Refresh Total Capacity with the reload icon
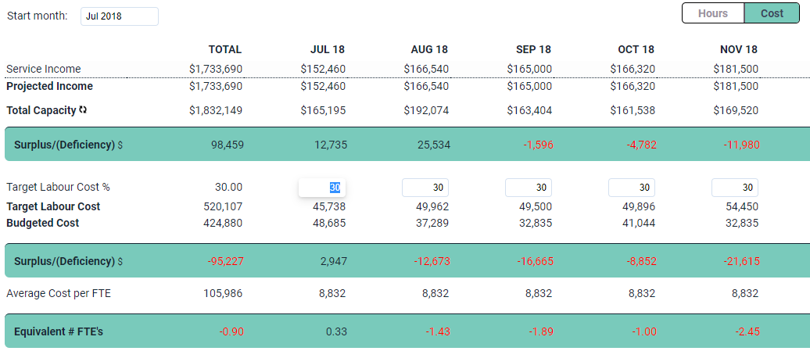This screenshot has width=810, height=351. coord(83,110)
